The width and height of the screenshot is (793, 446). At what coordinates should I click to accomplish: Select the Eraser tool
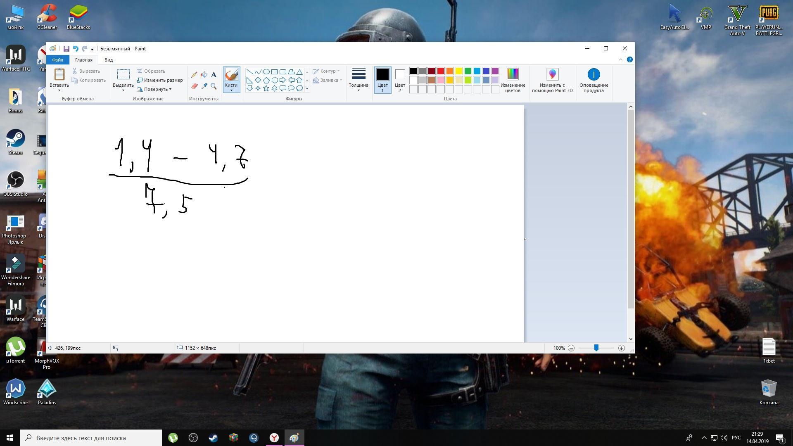click(x=194, y=86)
